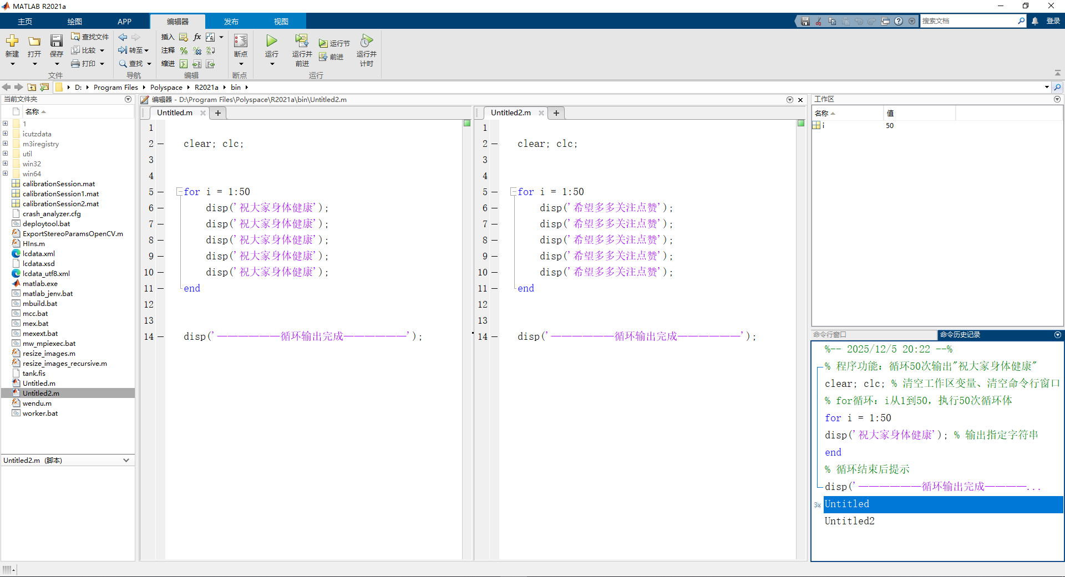Collapse the for loop in Untitled2.m
Image resolution: width=1065 pixels, height=577 pixels.
tap(513, 192)
